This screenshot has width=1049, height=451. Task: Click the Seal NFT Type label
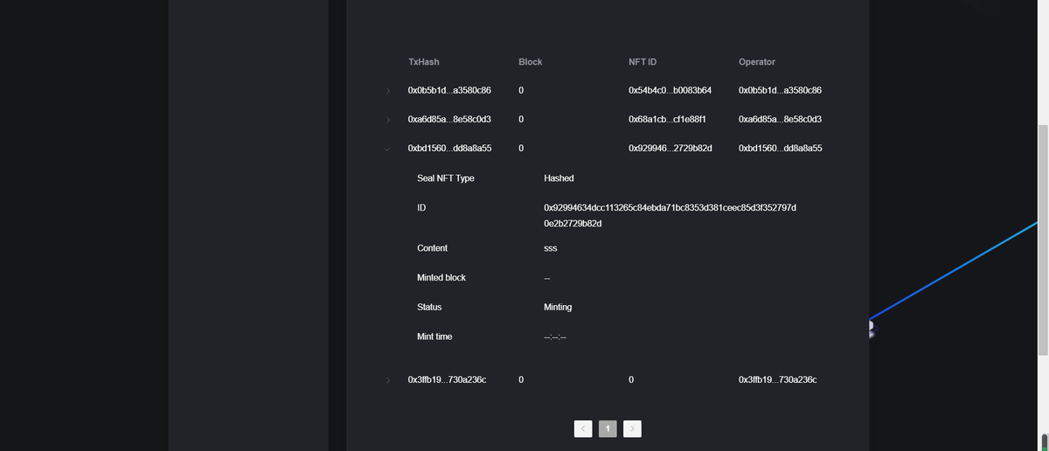click(446, 178)
